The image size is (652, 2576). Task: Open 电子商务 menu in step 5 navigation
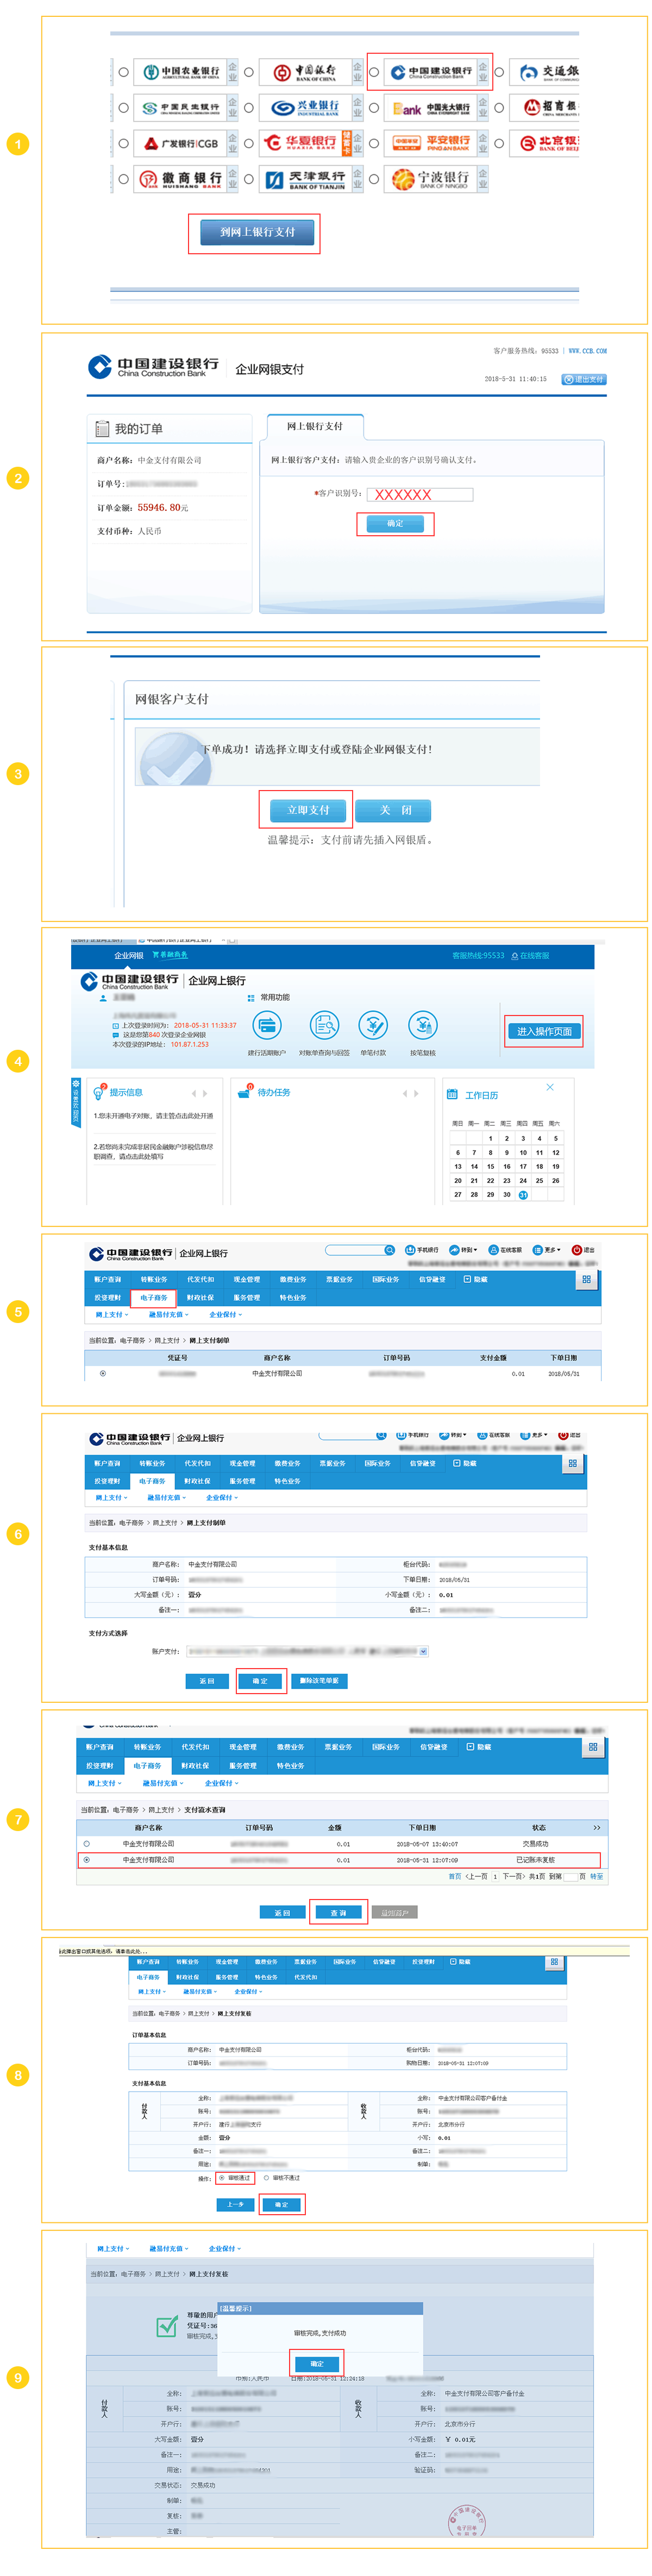tap(153, 1298)
